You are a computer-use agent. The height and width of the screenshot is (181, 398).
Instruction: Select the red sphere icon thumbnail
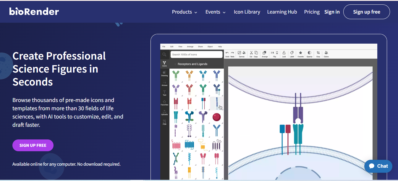216,117
